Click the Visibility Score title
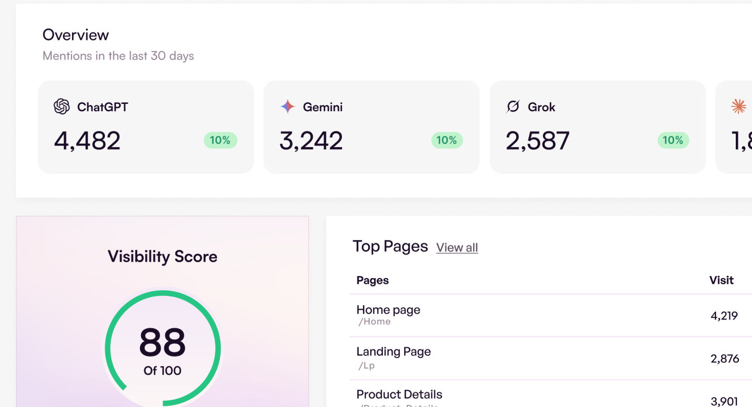752x407 pixels. [x=162, y=256]
